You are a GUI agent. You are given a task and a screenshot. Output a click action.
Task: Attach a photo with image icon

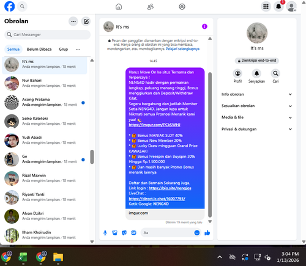pyautogui.click(x=114, y=233)
